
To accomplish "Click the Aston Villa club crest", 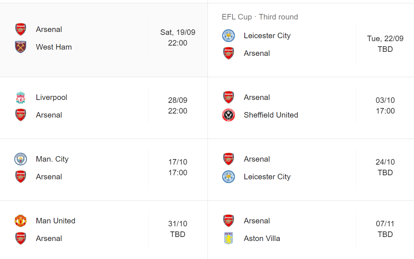I will 229,238.
